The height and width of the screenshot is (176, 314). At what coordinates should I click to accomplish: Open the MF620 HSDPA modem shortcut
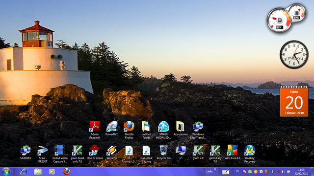click(163, 130)
